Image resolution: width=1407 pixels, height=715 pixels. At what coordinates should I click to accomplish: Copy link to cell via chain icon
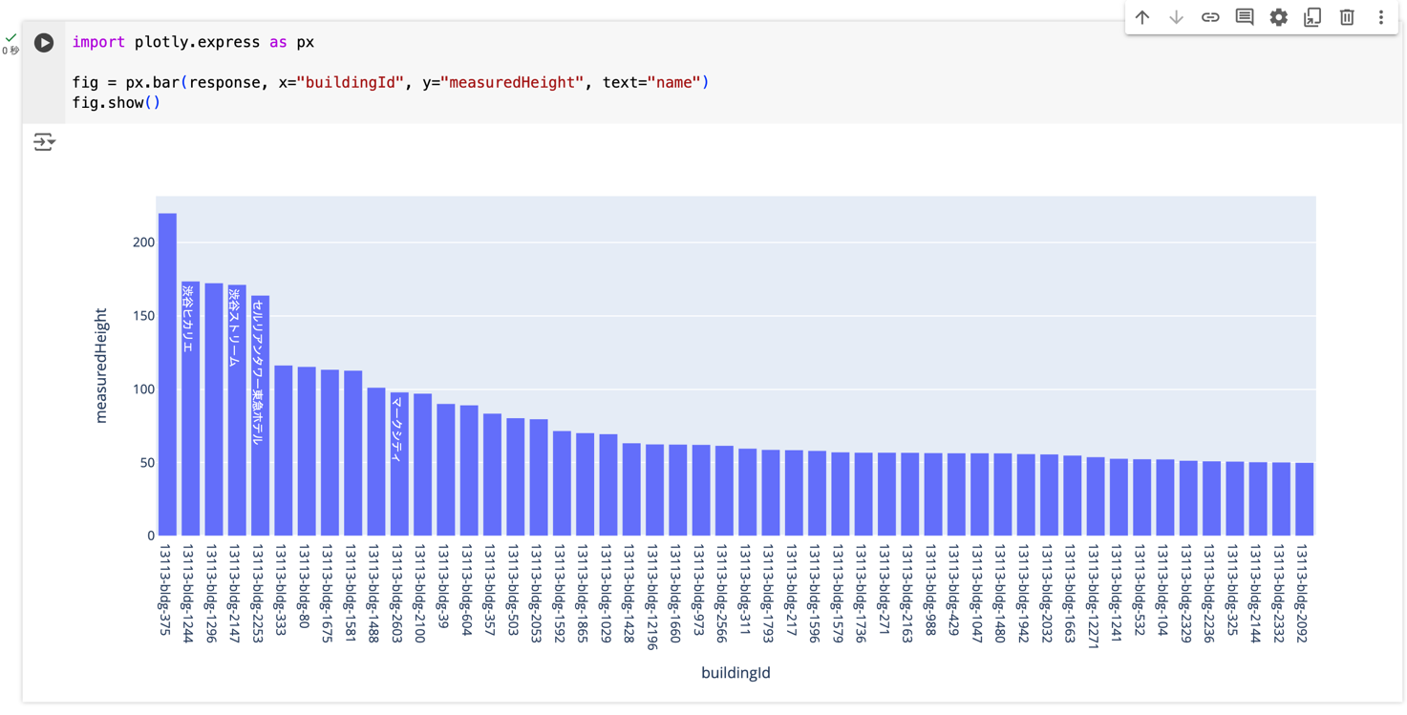pos(1210,17)
